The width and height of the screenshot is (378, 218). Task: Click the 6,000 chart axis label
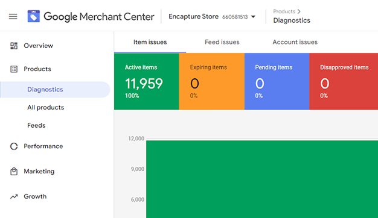[138, 199]
